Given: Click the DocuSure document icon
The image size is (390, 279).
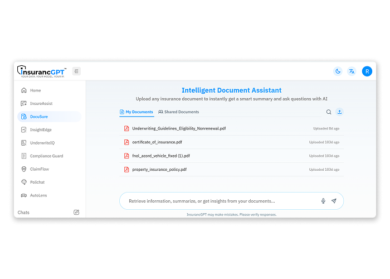Looking at the screenshot, I should pos(24,117).
